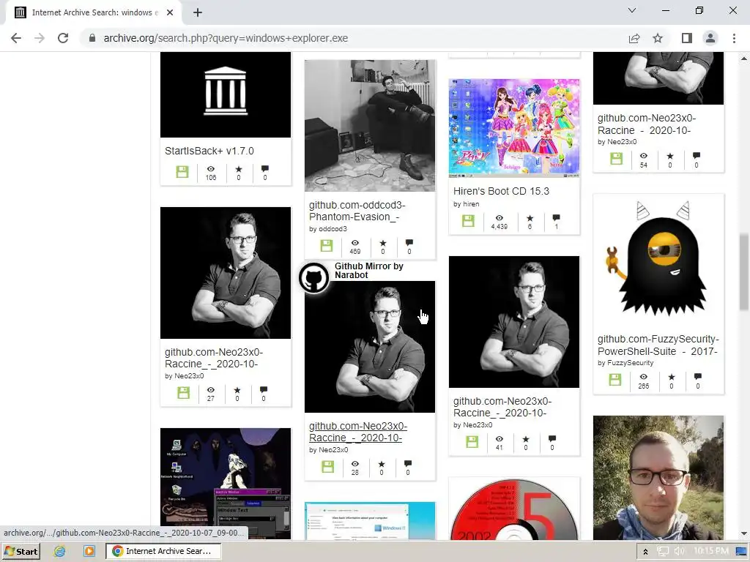Click the StartIsBack+ archive logo thumbnail
Image resolution: width=750 pixels, height=562 pixels.
[x=226, y=94]
